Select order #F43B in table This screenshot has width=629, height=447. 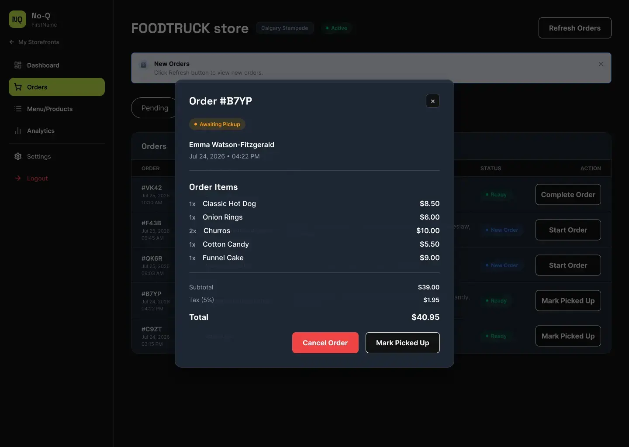151,223
